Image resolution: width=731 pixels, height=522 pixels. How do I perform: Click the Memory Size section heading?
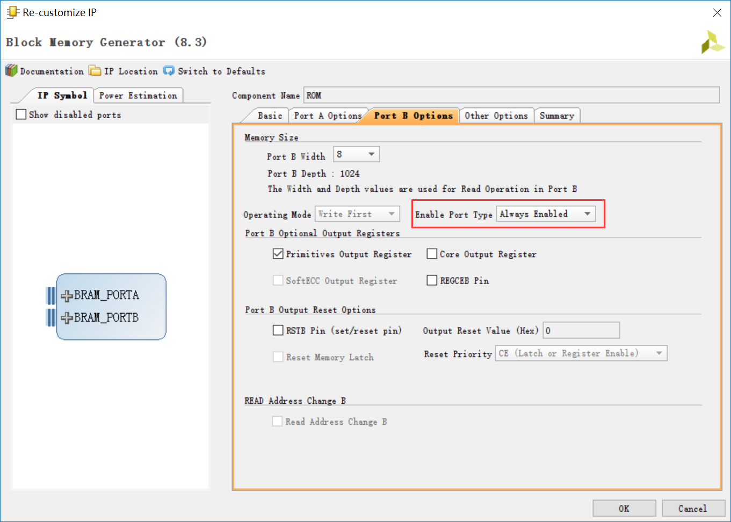(271, 137)
